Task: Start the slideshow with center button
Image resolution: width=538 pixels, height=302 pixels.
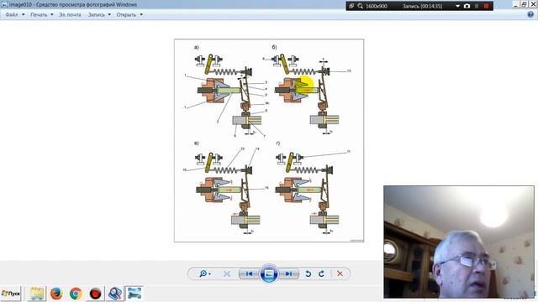Action: 269,273
